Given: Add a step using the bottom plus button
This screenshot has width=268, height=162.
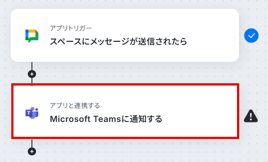Looking at the screenshot, I should [32, 151].
